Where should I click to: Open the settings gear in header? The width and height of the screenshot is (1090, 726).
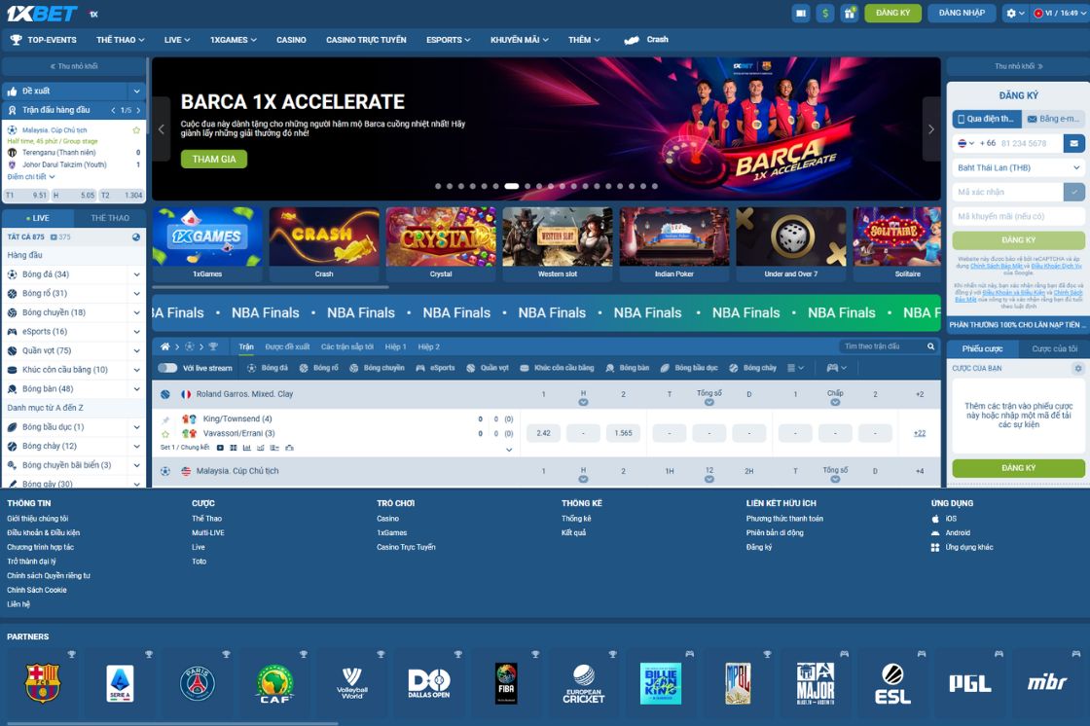1011,14
